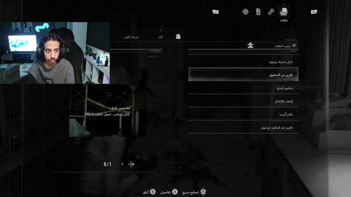Click the Ver. 4.0258001a version label
The image size is (351, 197).
tap(155, 51)
